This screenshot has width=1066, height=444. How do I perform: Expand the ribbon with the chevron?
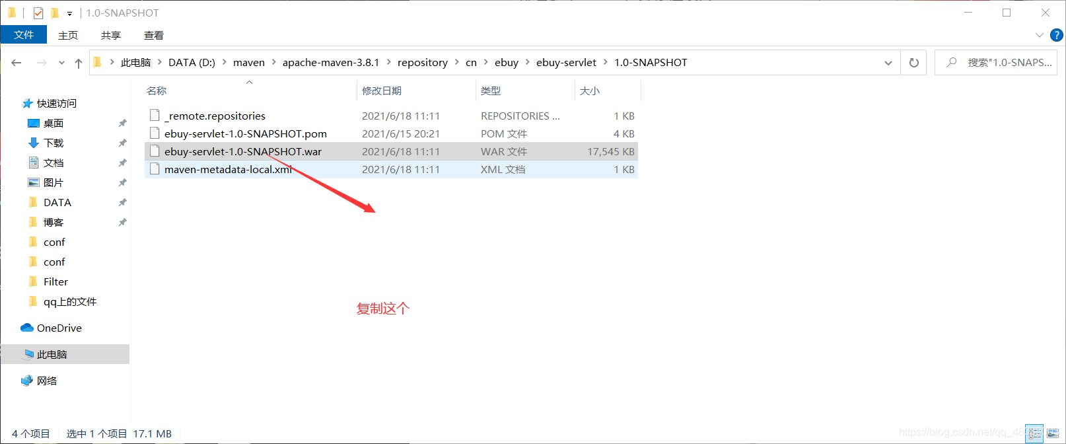click(x=1039, y=35)
